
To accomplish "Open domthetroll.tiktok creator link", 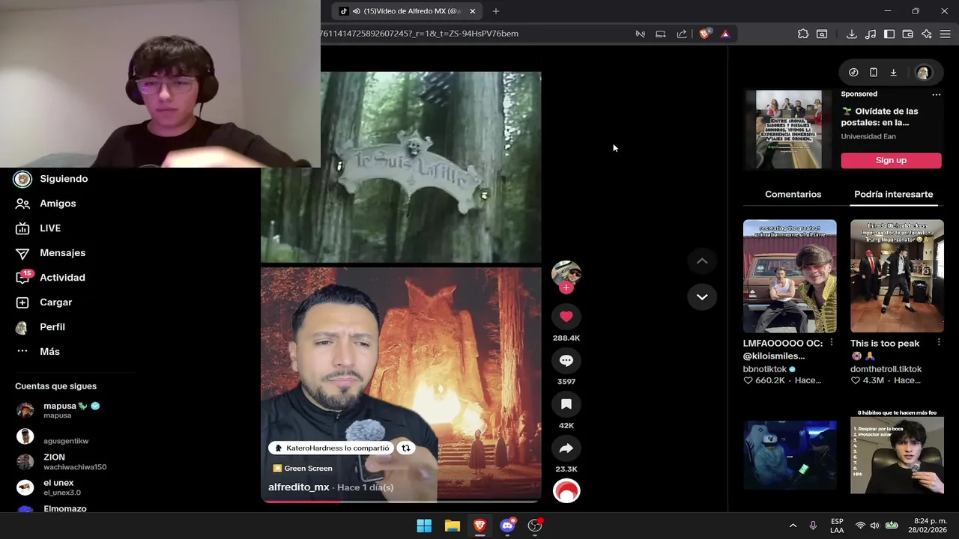I will [886, 369].
